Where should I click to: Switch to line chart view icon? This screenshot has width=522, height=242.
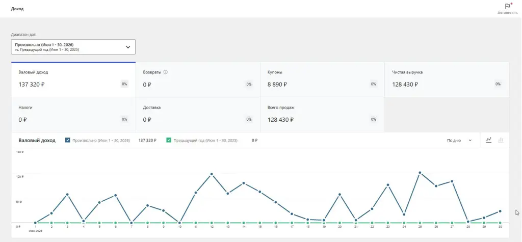(489, 140)
